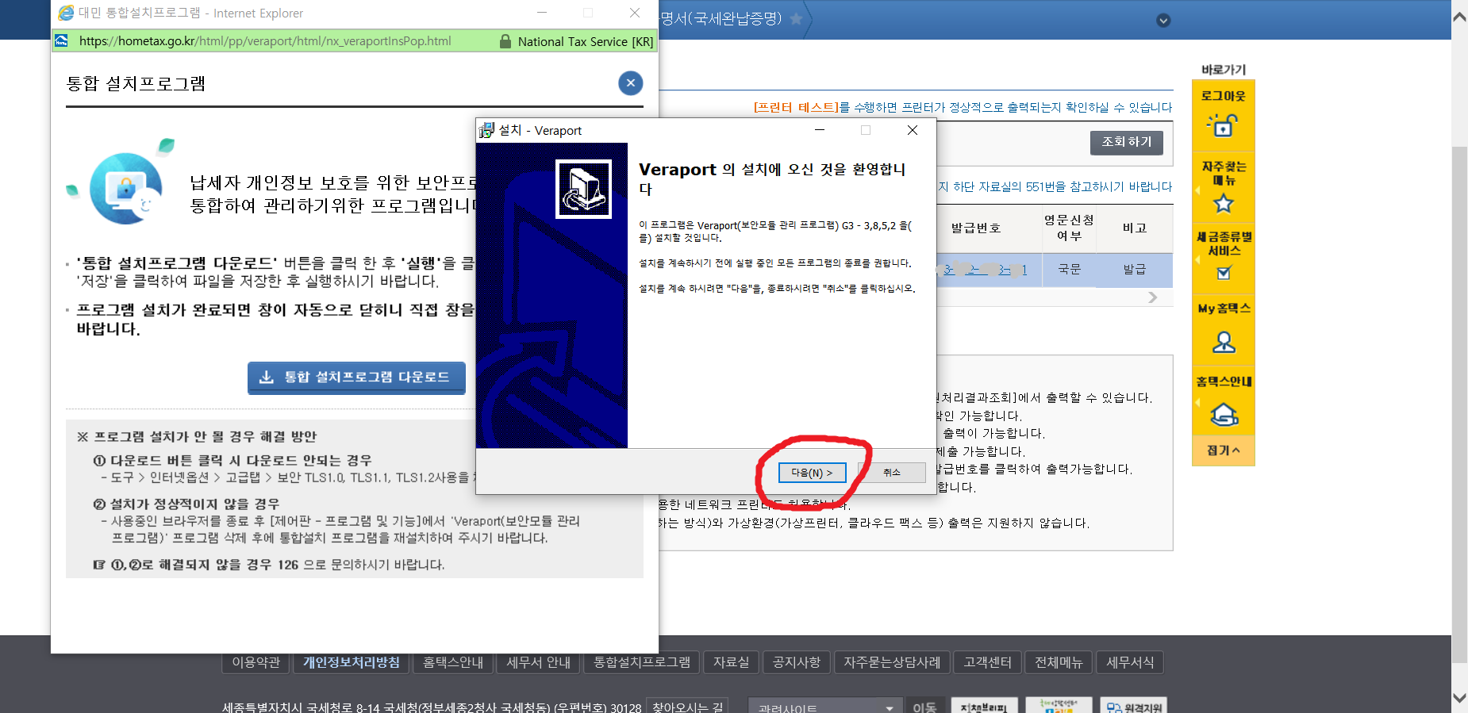
Task: Open the blurred 발급번호 link in table row
Action: [985, 270]
